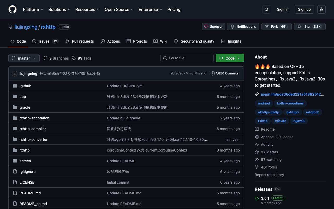Expand the Open Source menu
The width and height of the screenshot is (334, 209).
(x=119, y=9)
